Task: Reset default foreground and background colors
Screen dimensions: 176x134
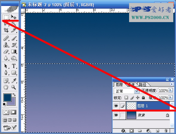Action: click(x=4, y=104)
